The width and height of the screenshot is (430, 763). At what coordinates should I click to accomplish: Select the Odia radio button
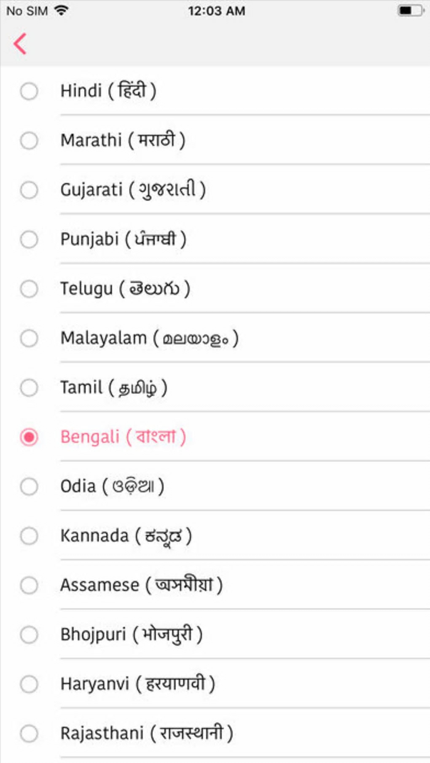click(x=29, y=486)
